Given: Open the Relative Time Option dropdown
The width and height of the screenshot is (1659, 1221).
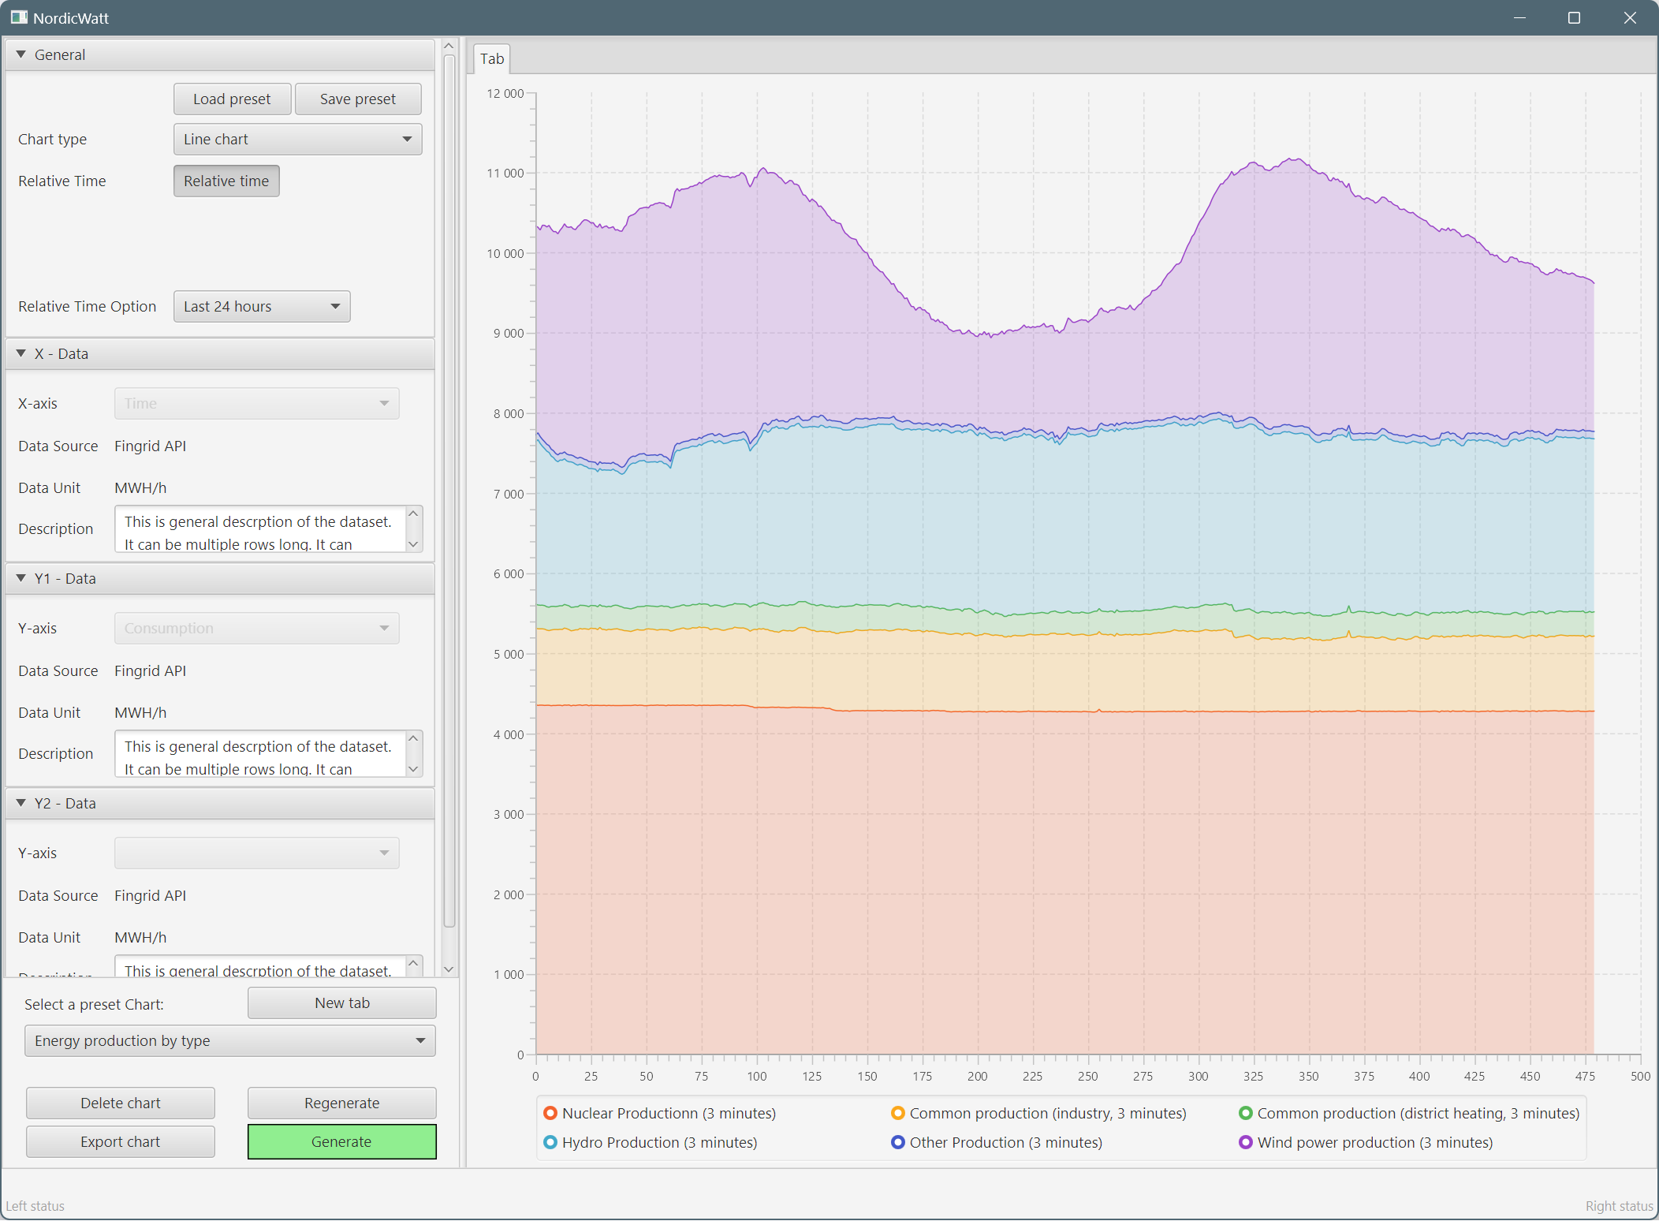Looking at the screenshot, I should [261, 306].
